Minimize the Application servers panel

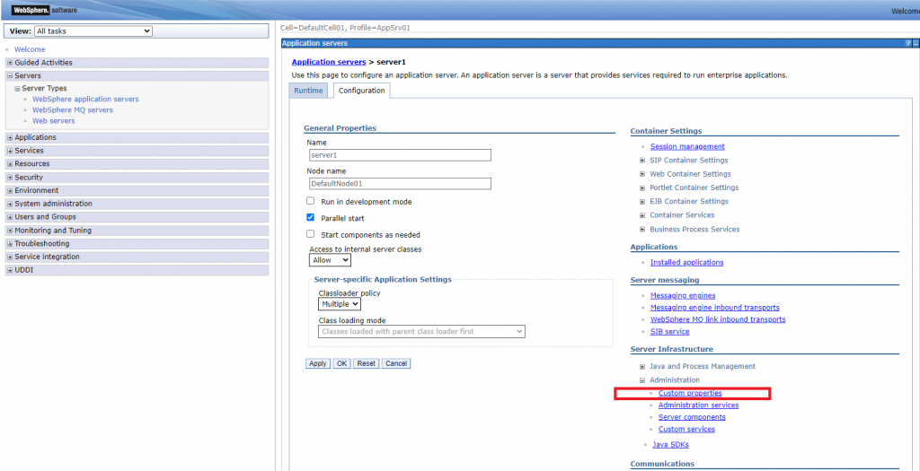(916, 43)
